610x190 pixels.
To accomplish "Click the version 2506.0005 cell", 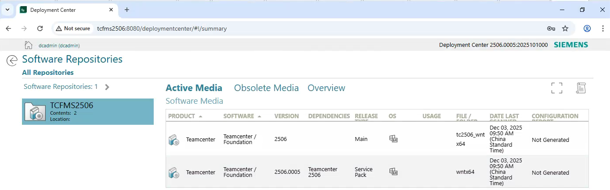I will (x=287, y=172).
